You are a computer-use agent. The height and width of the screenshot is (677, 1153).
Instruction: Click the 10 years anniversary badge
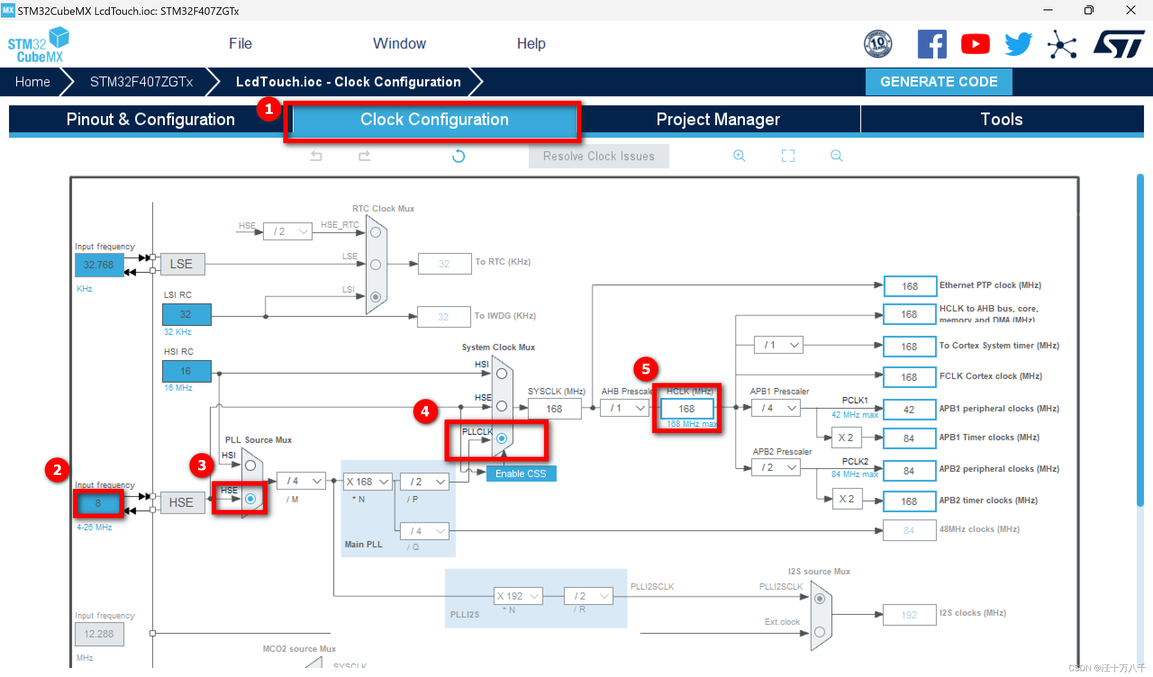pos(877,44)
